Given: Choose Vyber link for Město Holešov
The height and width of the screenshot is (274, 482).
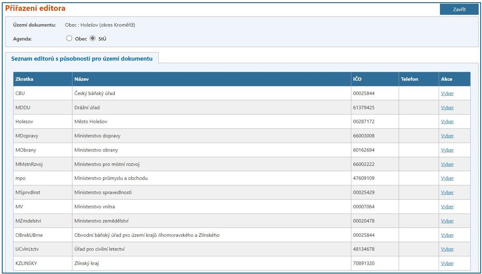Looking at the screenshot, I should [447, 122].
